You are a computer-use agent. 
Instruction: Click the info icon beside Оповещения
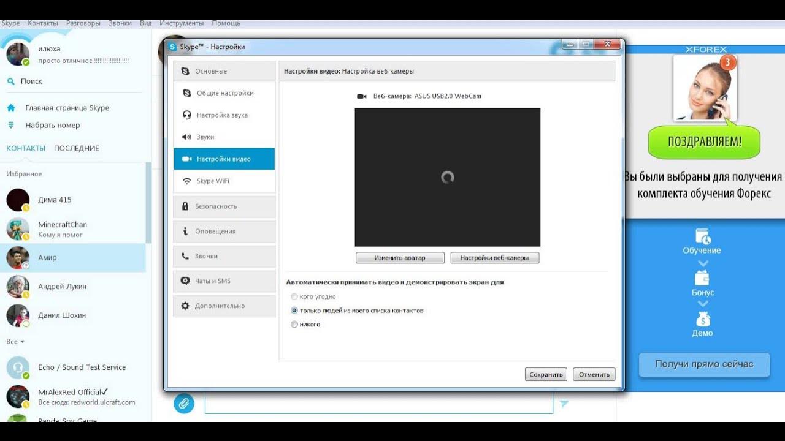pos(185,232)
